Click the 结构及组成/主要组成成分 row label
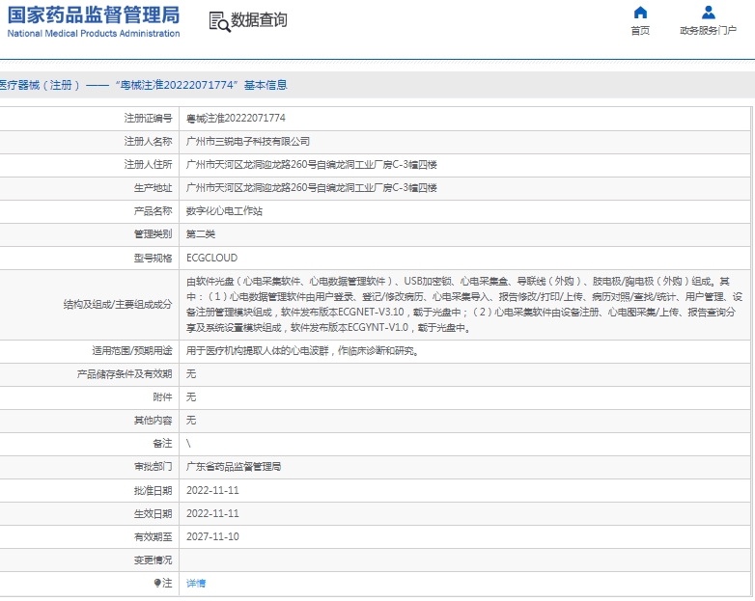 118,305
